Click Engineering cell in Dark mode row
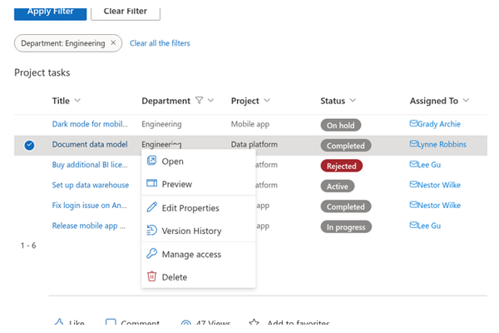The image size is (499, 333). 161,124
